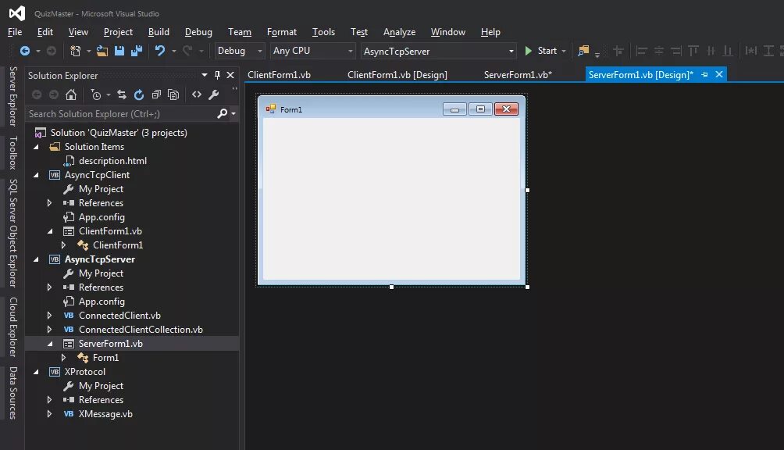Click Collapse All in Solution Explorer

click(x=156, y=95)
